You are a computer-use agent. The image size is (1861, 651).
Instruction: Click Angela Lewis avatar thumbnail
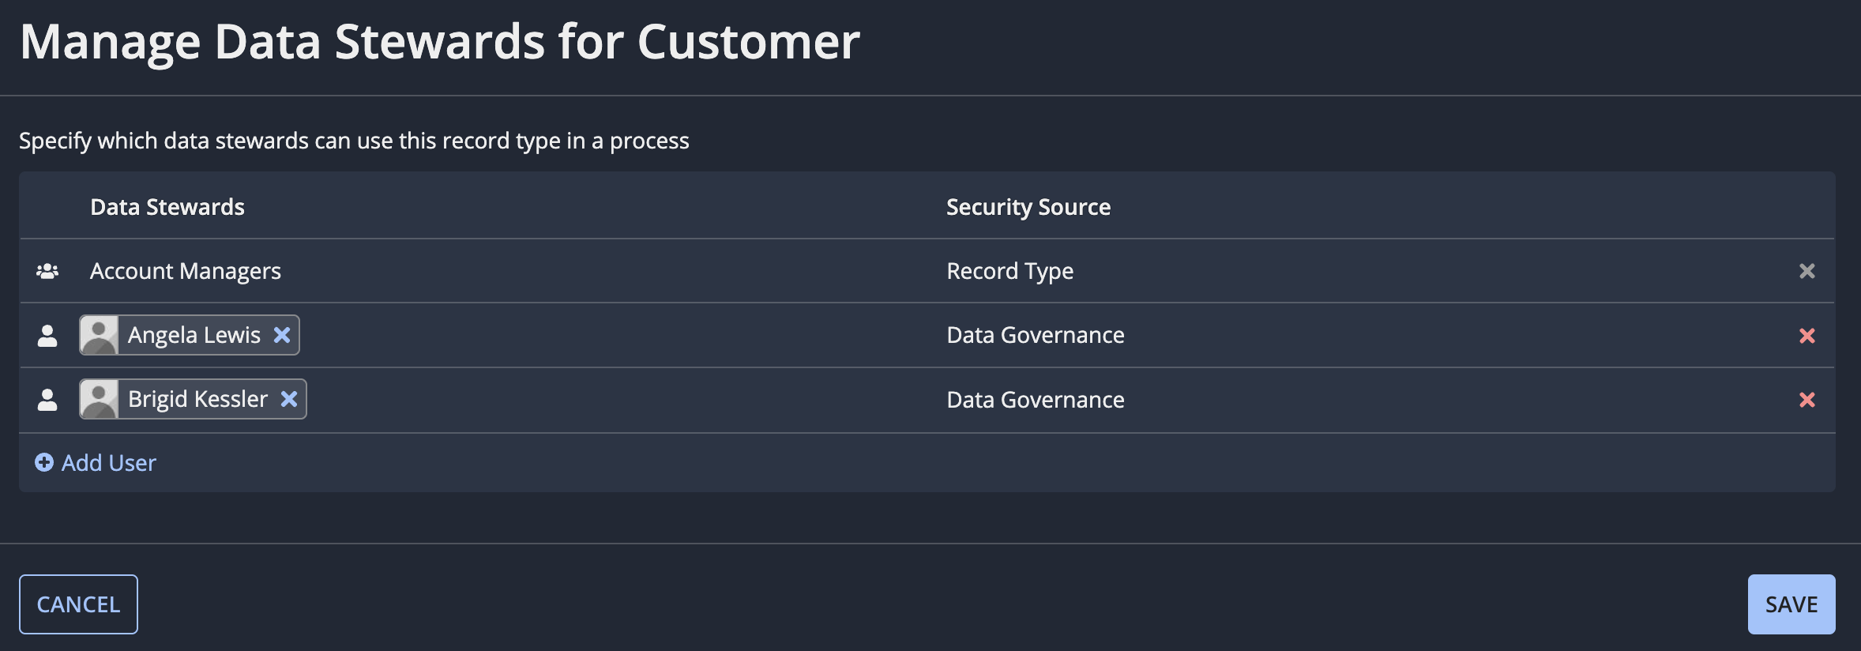click(100, 335)
